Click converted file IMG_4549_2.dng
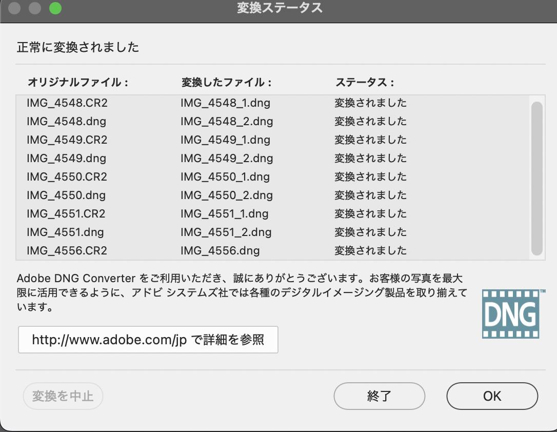The height and width of the screenshot is (432, 557). point(227,159)
